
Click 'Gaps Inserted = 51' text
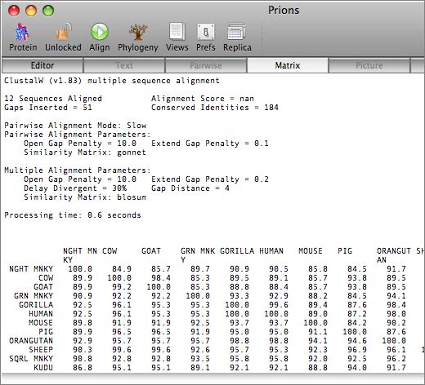click(x=48, y=108)
